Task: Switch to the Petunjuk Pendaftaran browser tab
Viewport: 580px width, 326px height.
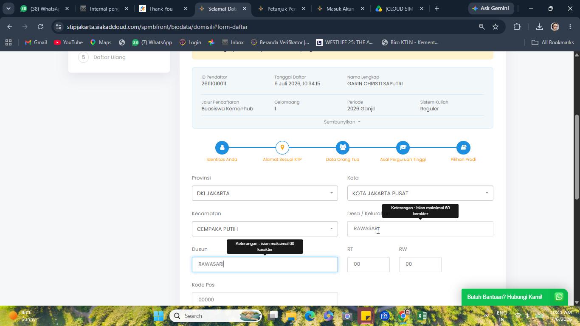Action: tap(281, 8)
